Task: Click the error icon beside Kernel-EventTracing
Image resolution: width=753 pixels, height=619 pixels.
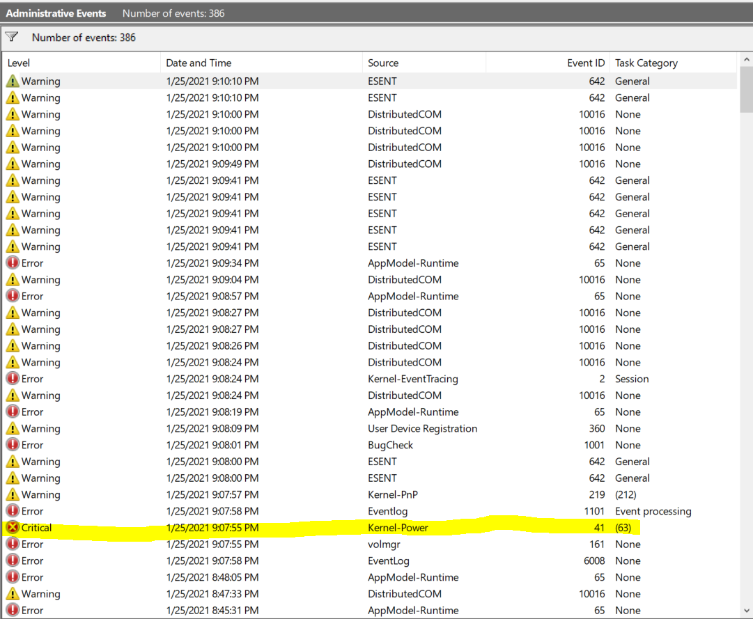Action: 13,379
